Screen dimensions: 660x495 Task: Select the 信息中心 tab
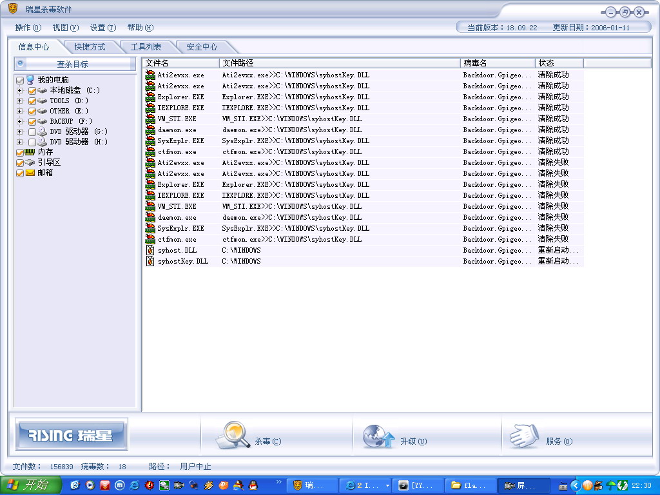coord(34,46)
